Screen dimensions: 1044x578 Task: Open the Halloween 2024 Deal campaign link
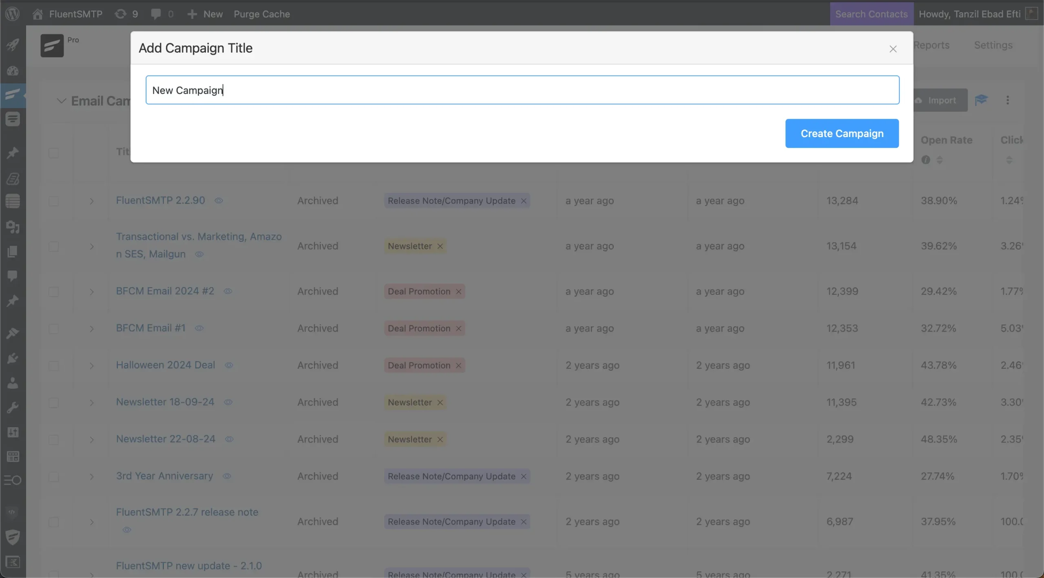click(166, 365)
